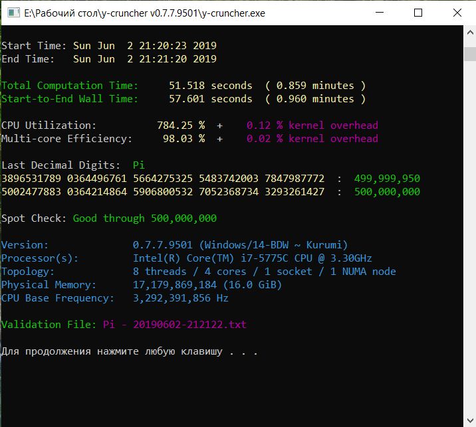Screen dimensions: 476x427
Task: Click the Spot Check result text
Action: 144,218
